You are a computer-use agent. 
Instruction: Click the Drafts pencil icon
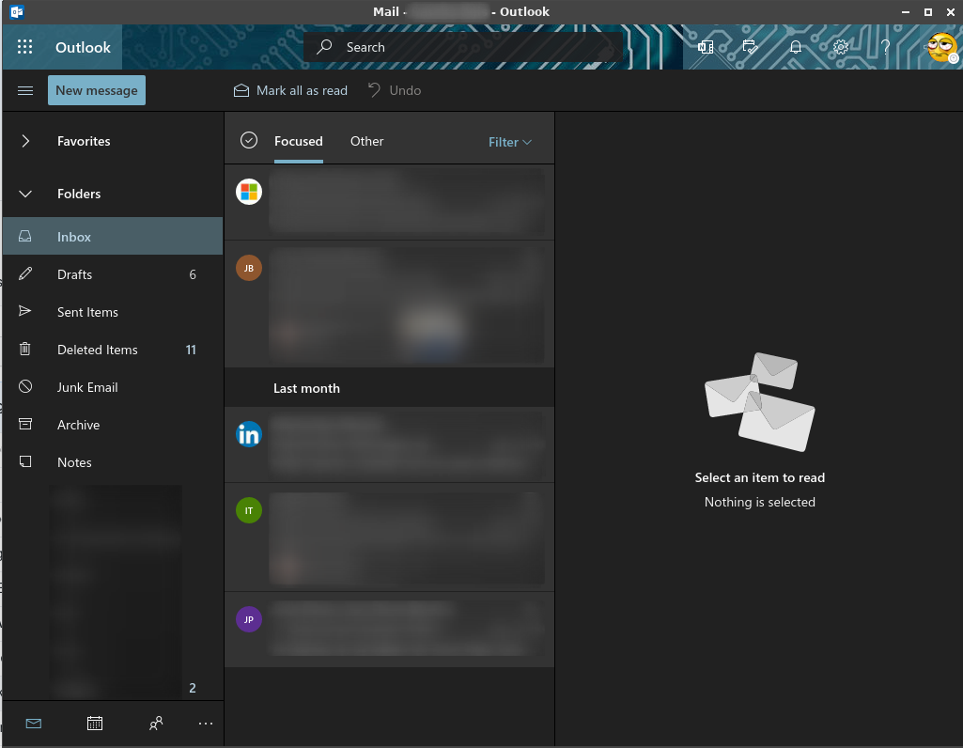(x=25, y=273)
